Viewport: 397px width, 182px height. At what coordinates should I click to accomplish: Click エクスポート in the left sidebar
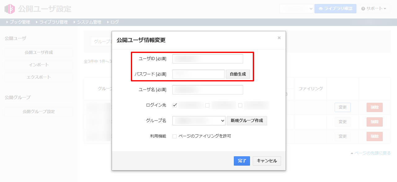pos(38,77)
